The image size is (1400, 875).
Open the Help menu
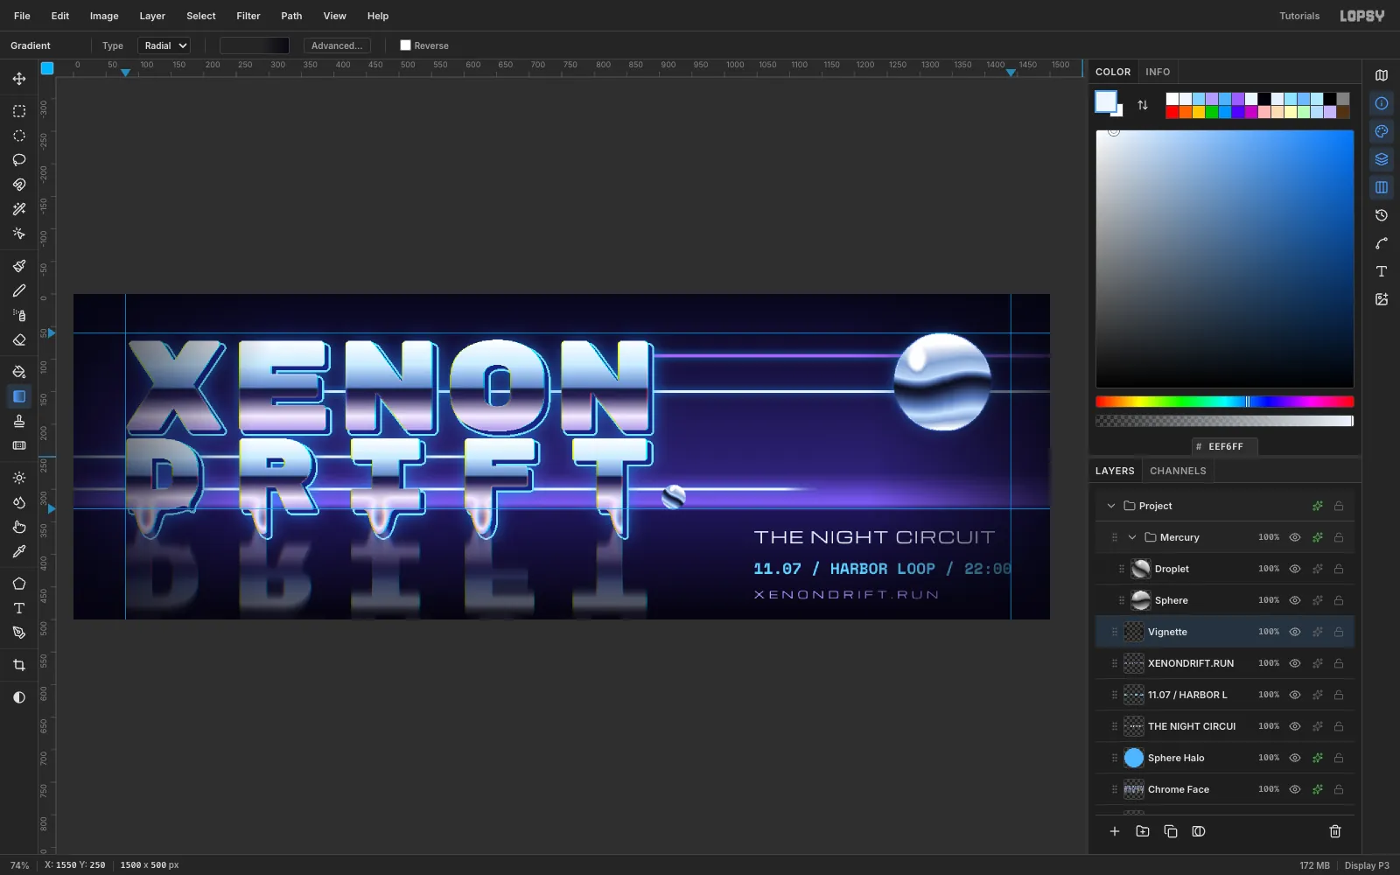click(378, 16)
